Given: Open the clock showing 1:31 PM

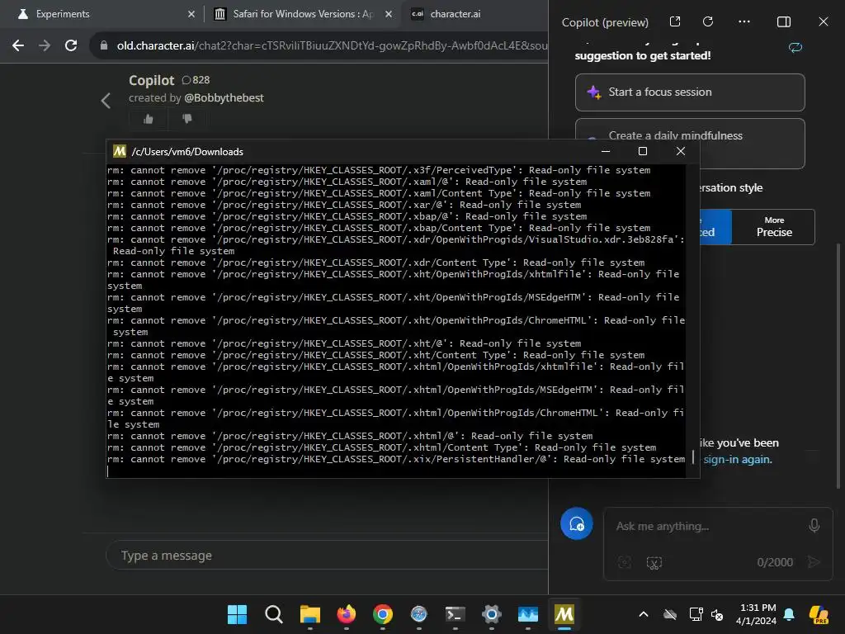Looking at the screenshot, I should click(756, 614).
